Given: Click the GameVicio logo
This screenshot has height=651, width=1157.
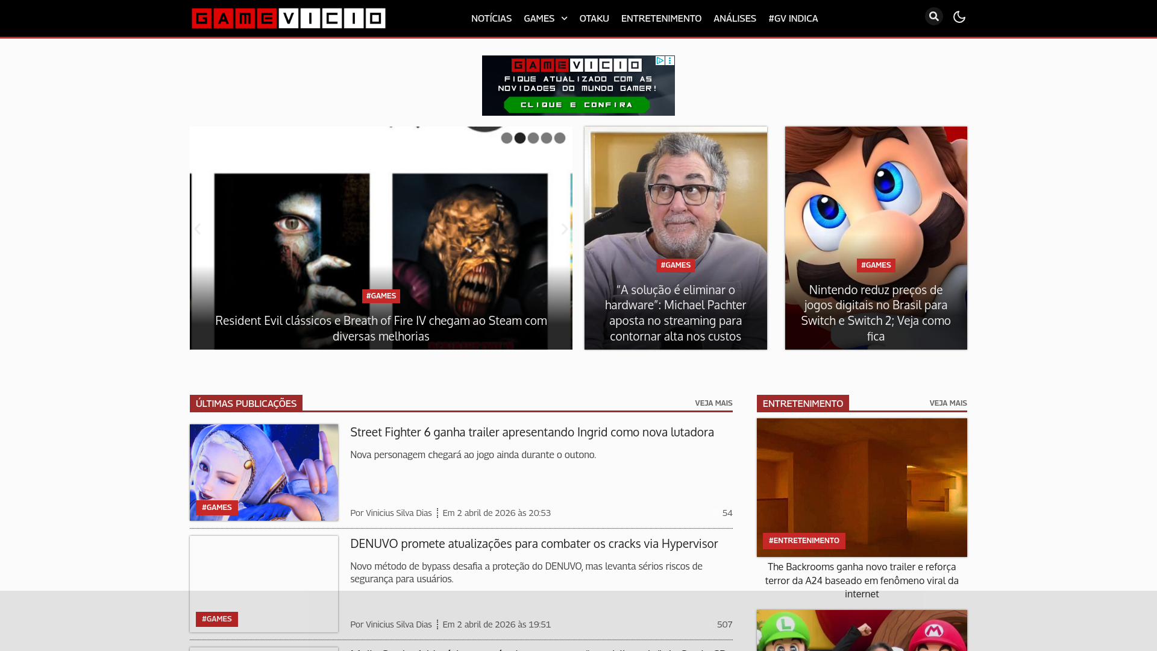Looking at the screenshot, I should pos(289,18).
